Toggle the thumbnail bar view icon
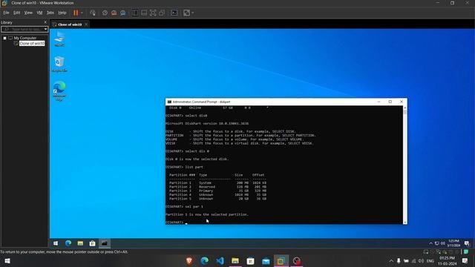Viewport: 475px width, 267px height. point(144,13)
